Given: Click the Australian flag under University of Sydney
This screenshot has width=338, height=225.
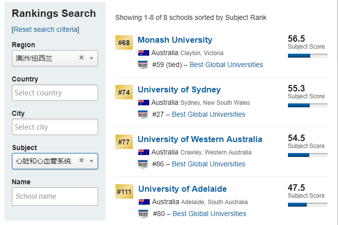Looking at the screenshot, I should (144, 103).
